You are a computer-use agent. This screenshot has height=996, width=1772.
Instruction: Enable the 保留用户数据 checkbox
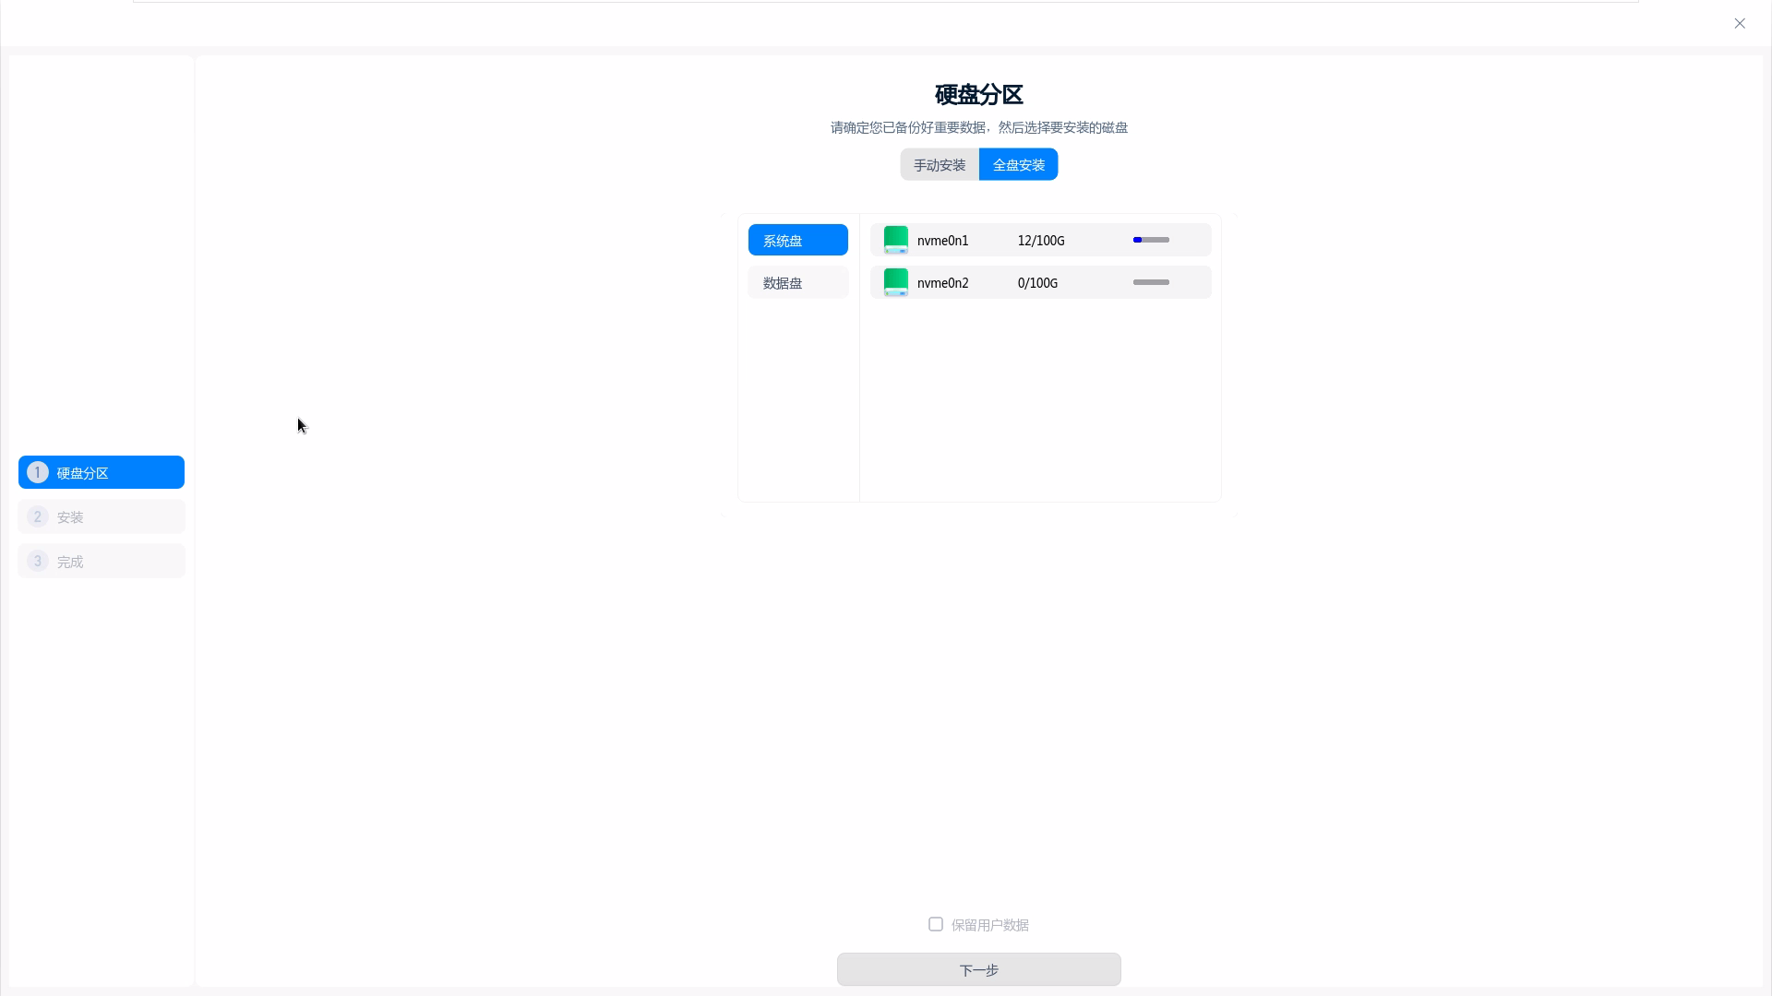coord(936,924)
